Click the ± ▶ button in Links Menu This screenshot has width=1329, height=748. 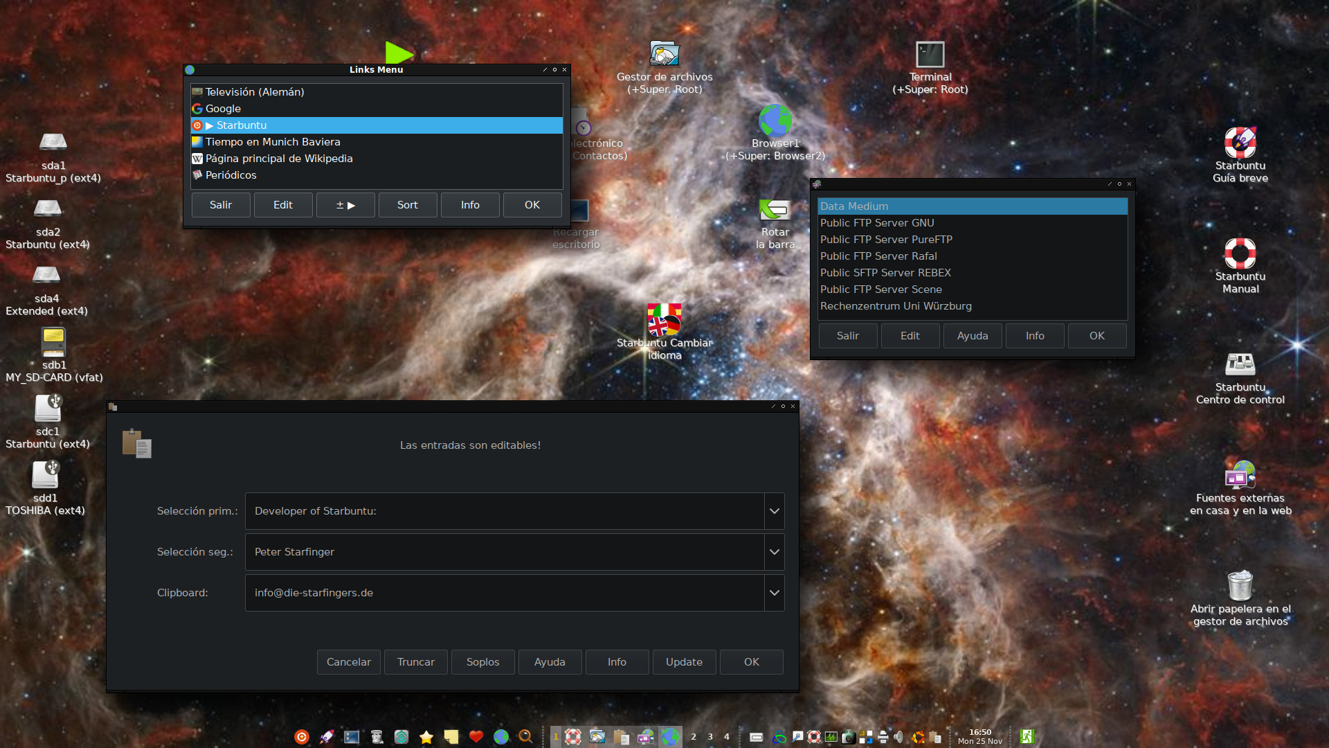345,205
